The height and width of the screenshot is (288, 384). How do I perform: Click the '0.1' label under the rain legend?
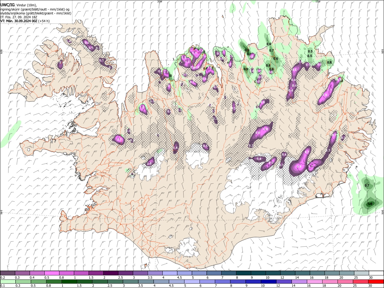coord(2,286)
